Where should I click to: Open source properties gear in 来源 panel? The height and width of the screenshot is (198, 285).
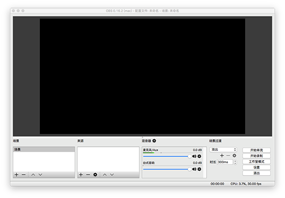tap(95, 175)
